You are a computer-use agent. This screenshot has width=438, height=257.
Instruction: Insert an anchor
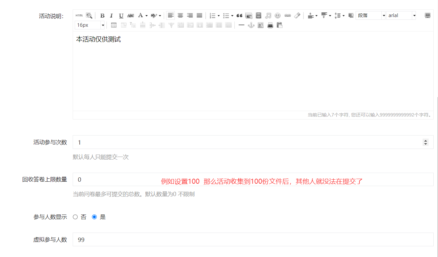click(x=251, y=25)
